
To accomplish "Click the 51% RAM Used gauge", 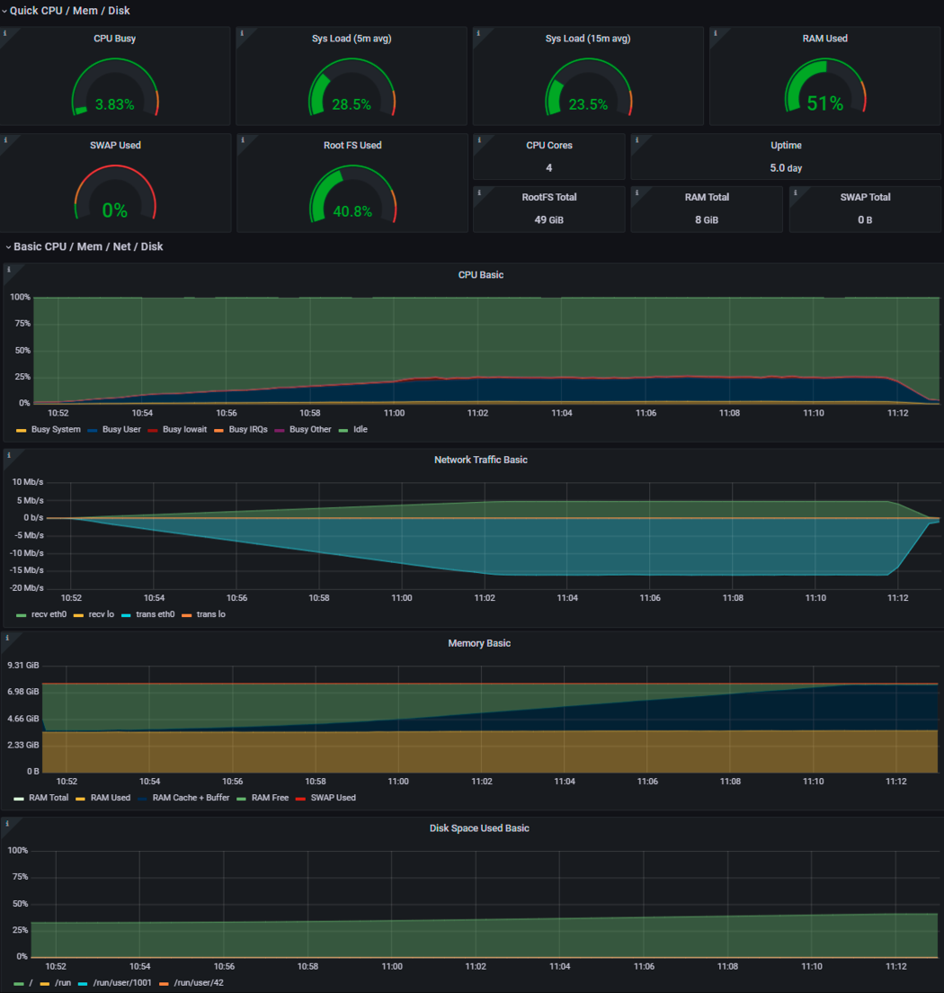I will (824, 94).
